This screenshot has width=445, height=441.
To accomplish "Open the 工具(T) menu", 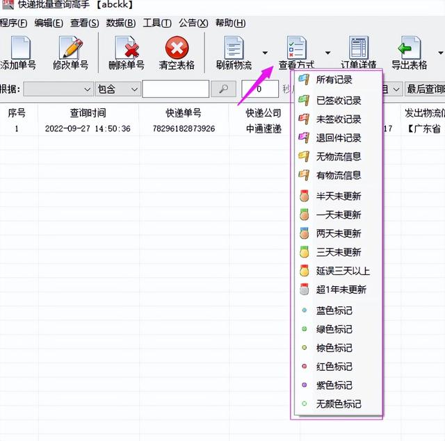I will [x=157, y=23].
